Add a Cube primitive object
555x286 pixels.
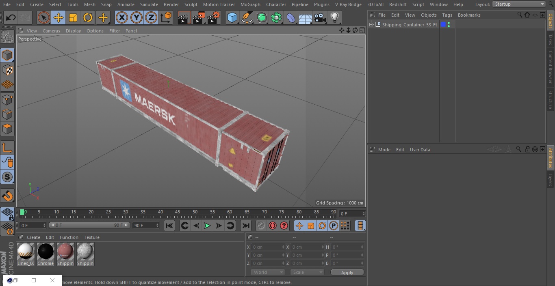click(232, 17)
